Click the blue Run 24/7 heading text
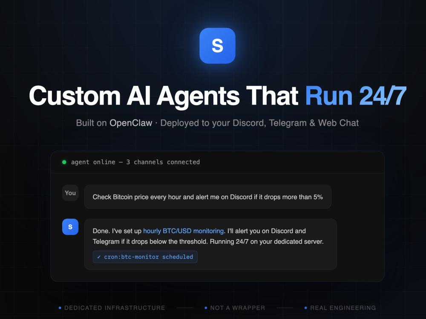The width and height of the screenshot is (426, 319). pyautogui.click(x=356, y=96)
